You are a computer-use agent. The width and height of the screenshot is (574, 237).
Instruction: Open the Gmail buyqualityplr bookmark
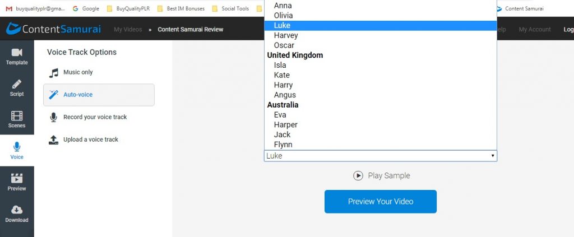[x=35, y=8]
